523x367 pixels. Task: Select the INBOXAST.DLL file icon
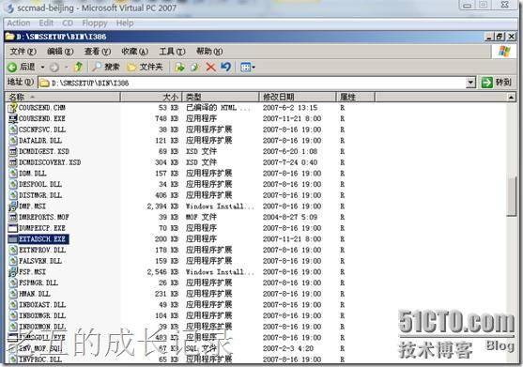click(13, 305)
